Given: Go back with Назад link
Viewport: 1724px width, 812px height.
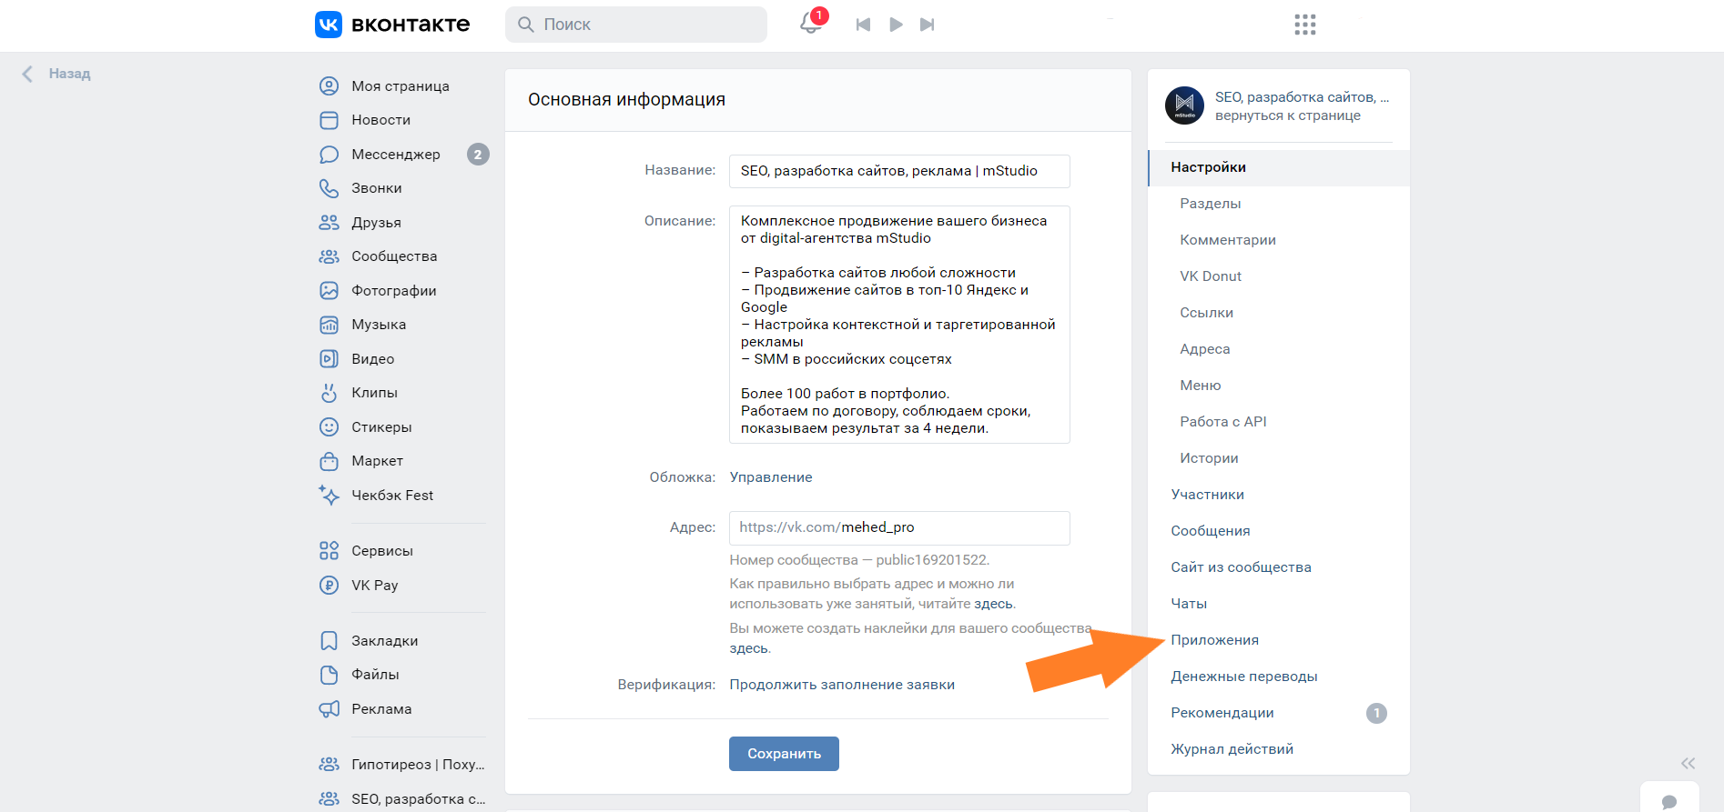Looking at the screenshot, I should 56,74.
